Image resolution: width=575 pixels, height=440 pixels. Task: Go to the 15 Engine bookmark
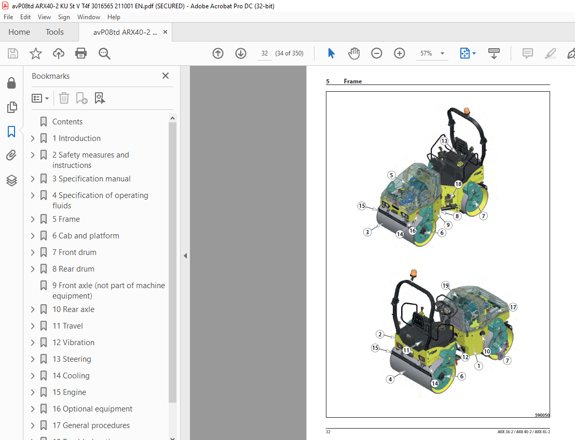point(69,392)
